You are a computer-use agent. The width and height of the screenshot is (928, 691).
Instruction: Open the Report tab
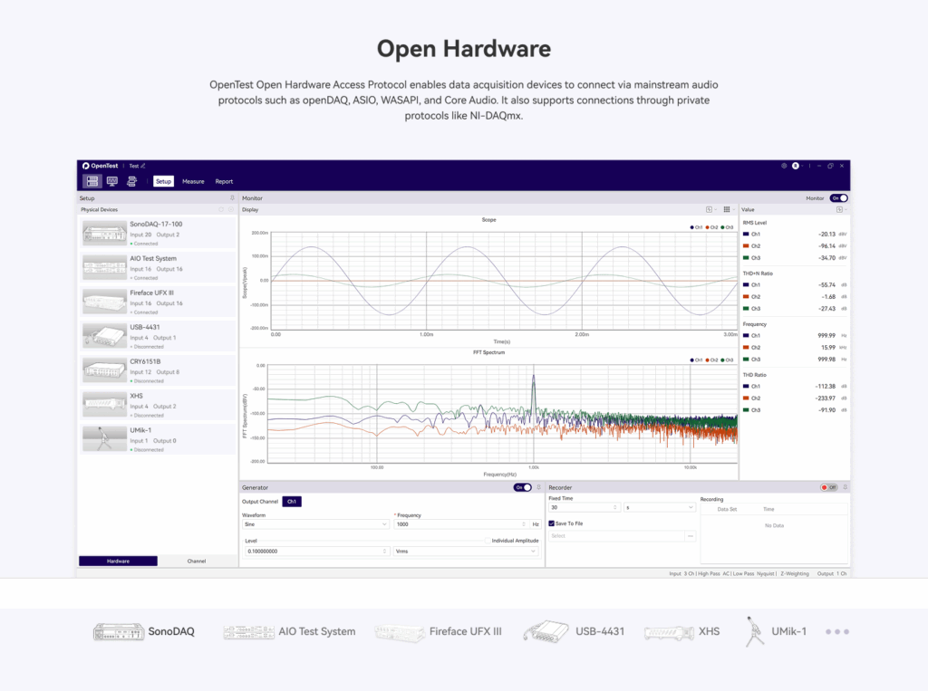pos(224,181)
